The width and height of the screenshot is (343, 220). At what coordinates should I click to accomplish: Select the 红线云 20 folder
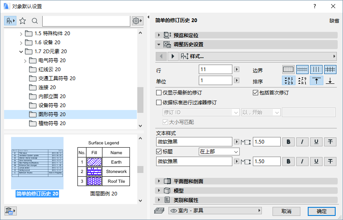coord(49,70)
